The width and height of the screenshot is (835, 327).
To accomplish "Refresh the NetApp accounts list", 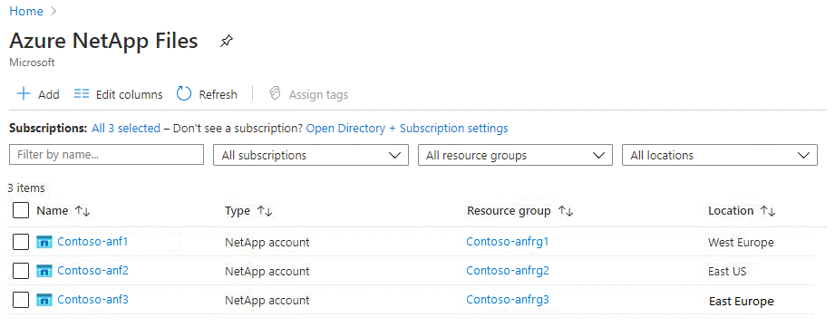I will (207, 94).
